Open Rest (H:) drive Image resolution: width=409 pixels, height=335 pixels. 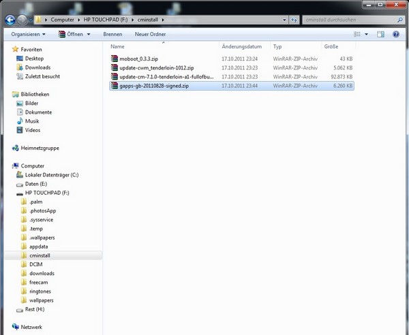(35, 310)
